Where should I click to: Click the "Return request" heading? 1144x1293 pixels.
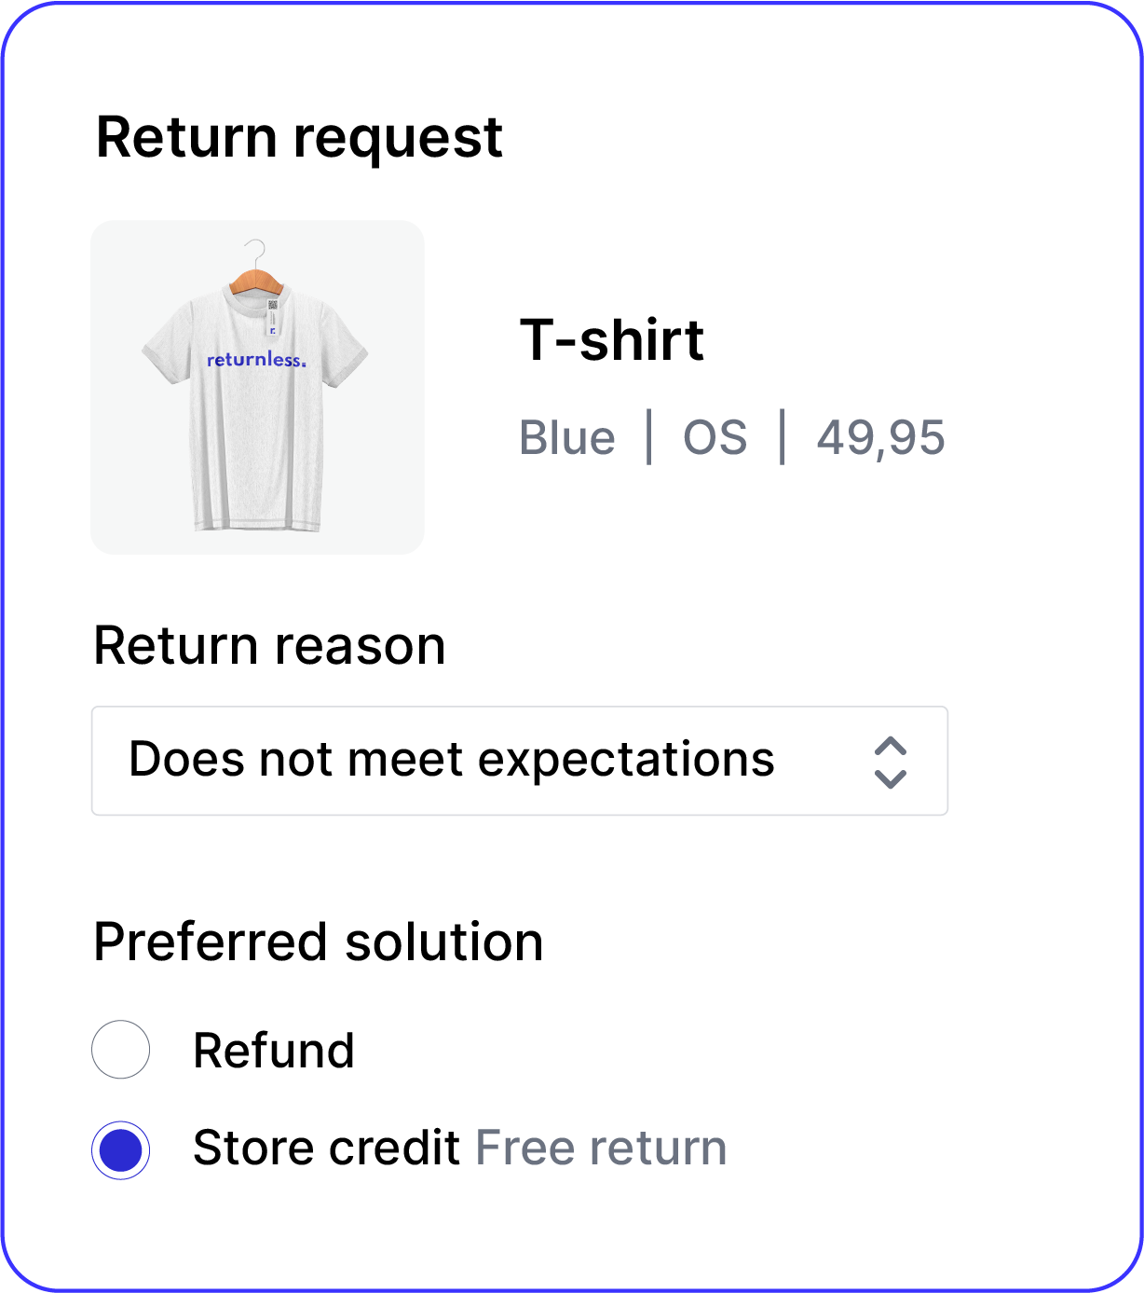(x=299, y=138)
